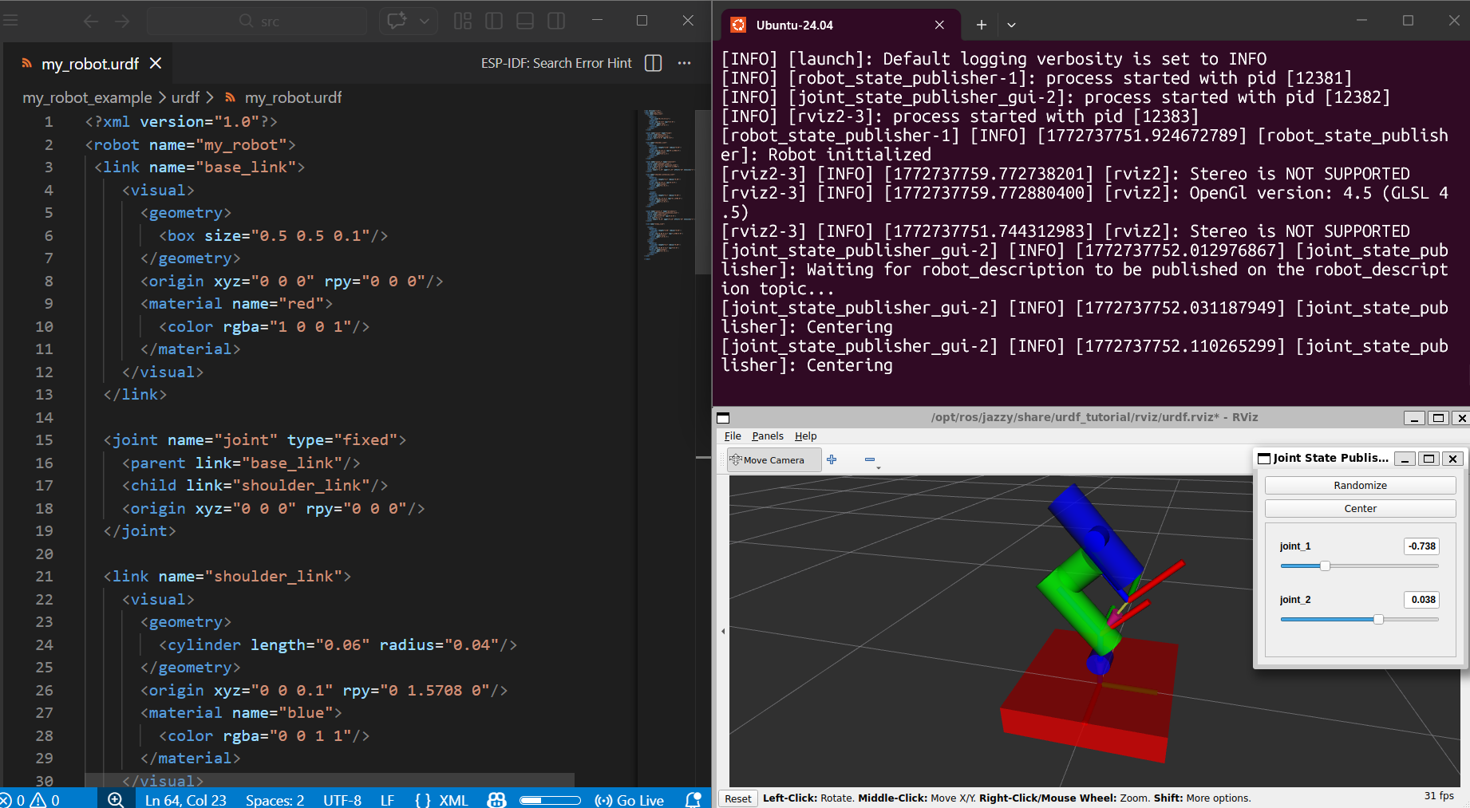Viewport: 1470px width, 808px height.
Task: Toggle the secondary side bar layout icon
Action: [556, 21]
